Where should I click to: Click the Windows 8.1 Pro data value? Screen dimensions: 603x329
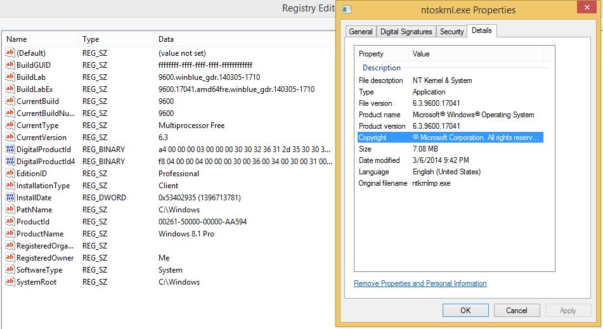click(186, 234)
